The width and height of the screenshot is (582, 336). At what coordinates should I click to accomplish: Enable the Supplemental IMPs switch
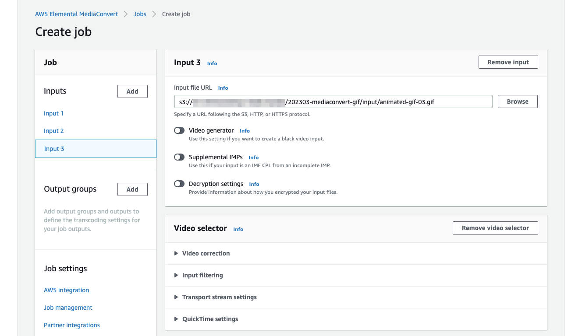pos(179,157)
